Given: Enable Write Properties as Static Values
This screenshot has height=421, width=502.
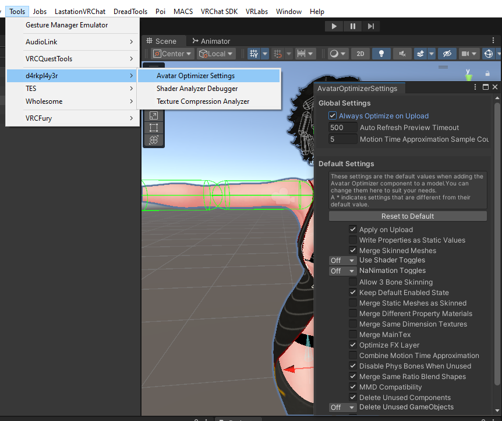Looking at the screenshot, I should pyautogui.click(x=353, y=240).
